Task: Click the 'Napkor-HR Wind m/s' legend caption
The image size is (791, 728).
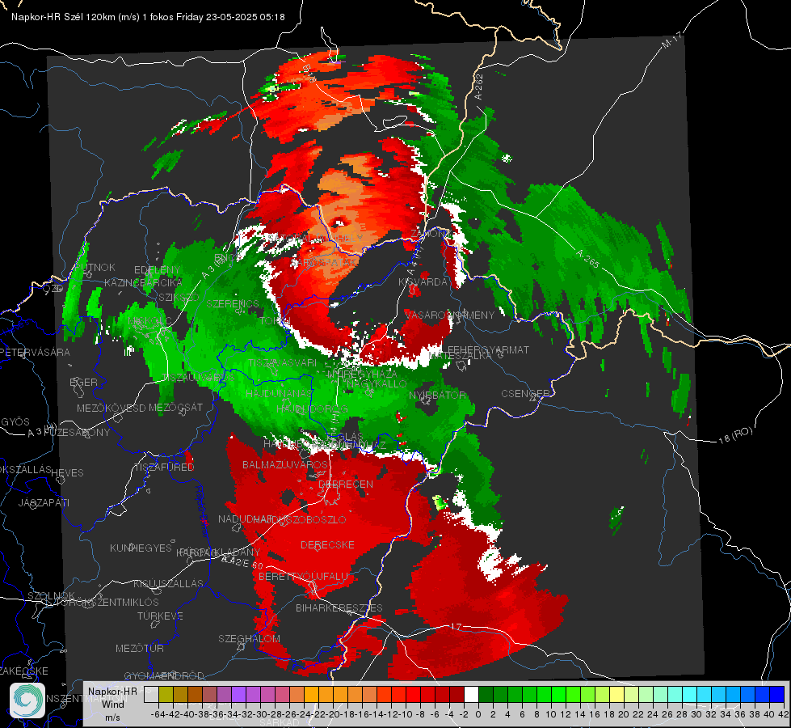Action: [x=112, y=704]
